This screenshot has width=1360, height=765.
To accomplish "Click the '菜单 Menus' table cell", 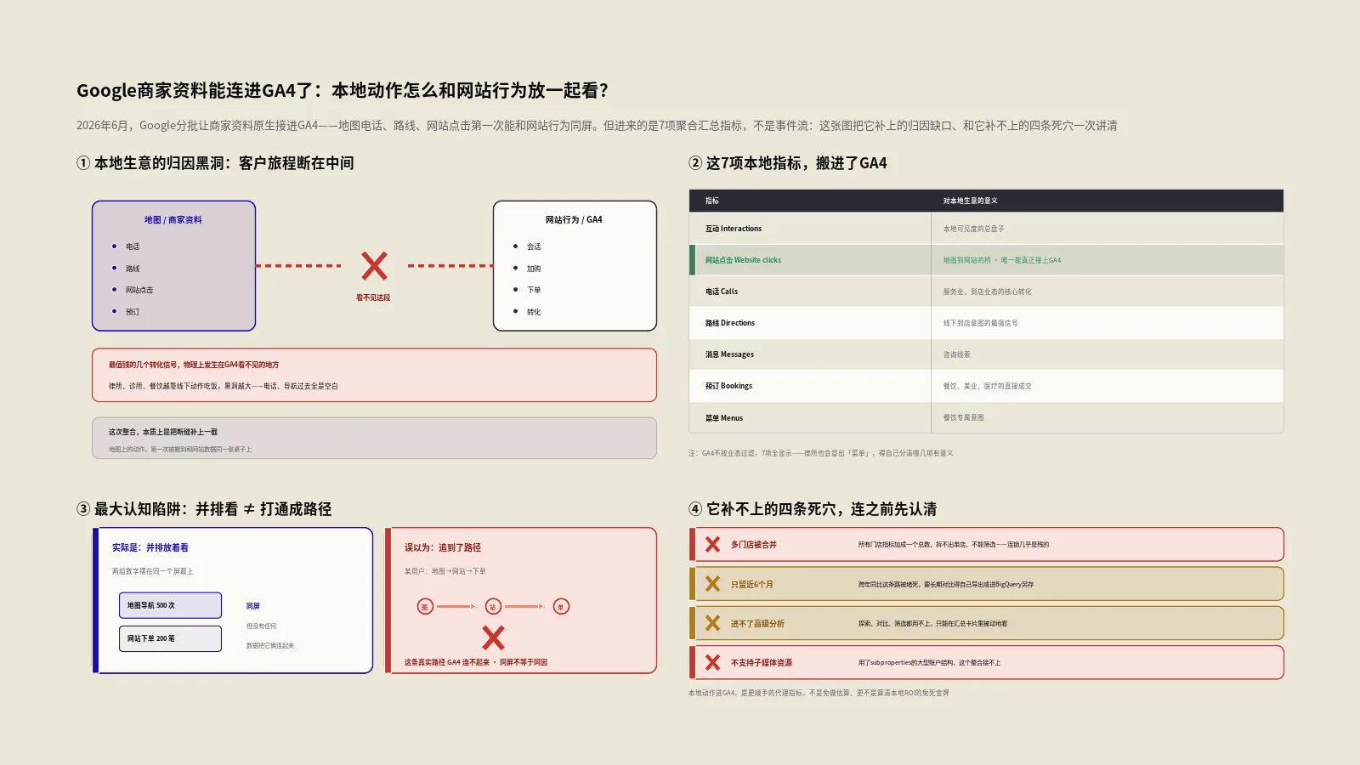I will (x=810, y=417).
